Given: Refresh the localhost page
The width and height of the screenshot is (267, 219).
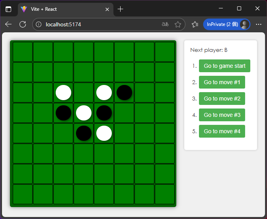Looking at the screenshot, I should point(23,24).
